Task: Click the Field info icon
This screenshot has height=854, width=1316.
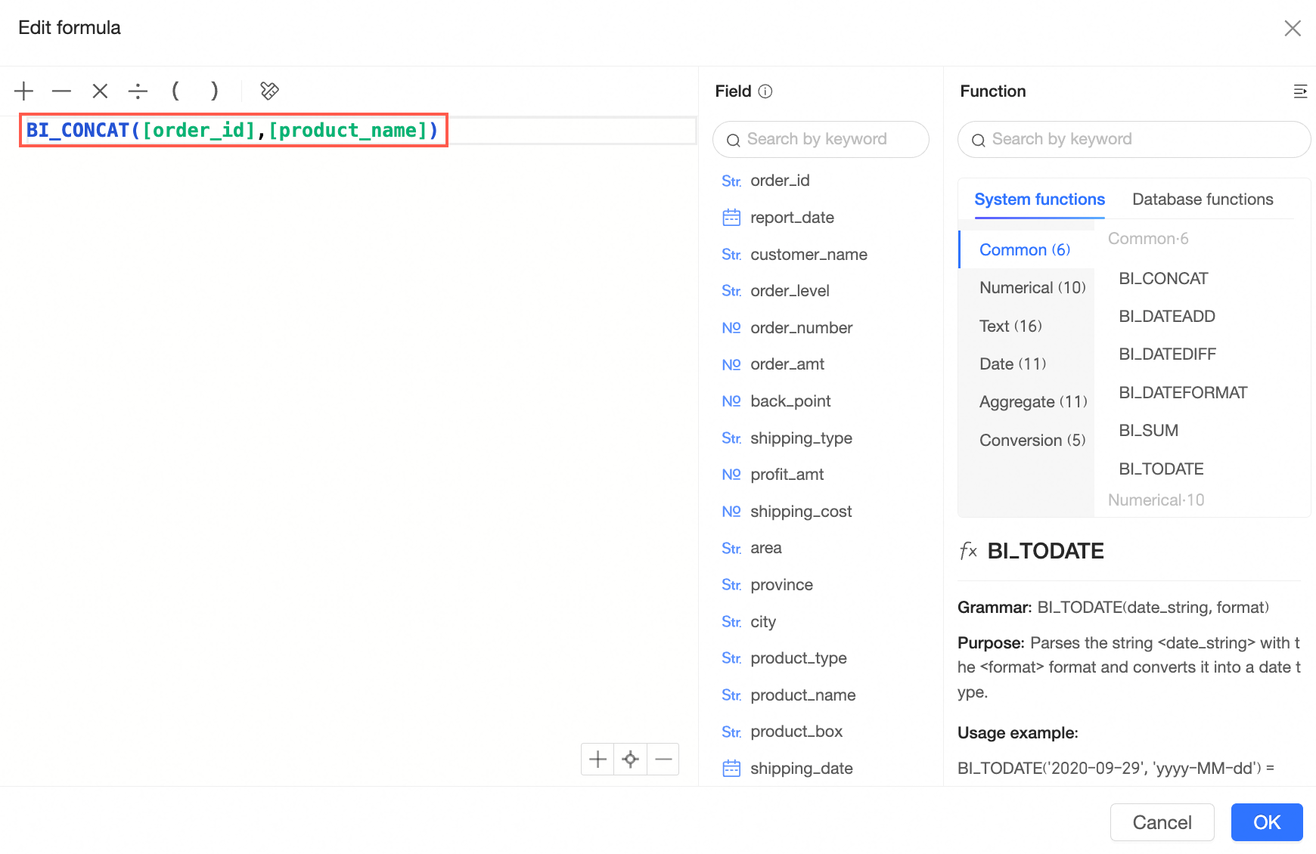Action: pyautogui.click(x=765, y=91)
